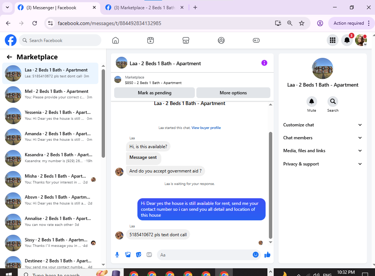Image resolution: width=375 pixels, height=276 pixels.
Task: Click the Search Facebook field
Action: 60,41
